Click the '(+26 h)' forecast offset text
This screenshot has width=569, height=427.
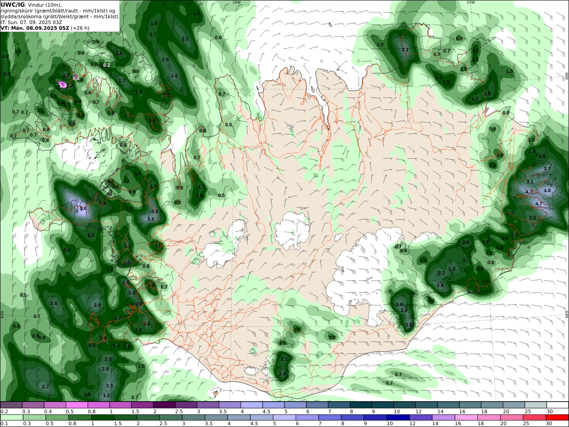pos(80,28)
